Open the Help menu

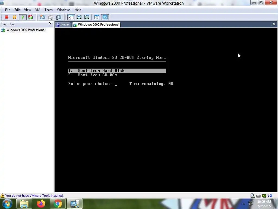(x=78, y=10)
